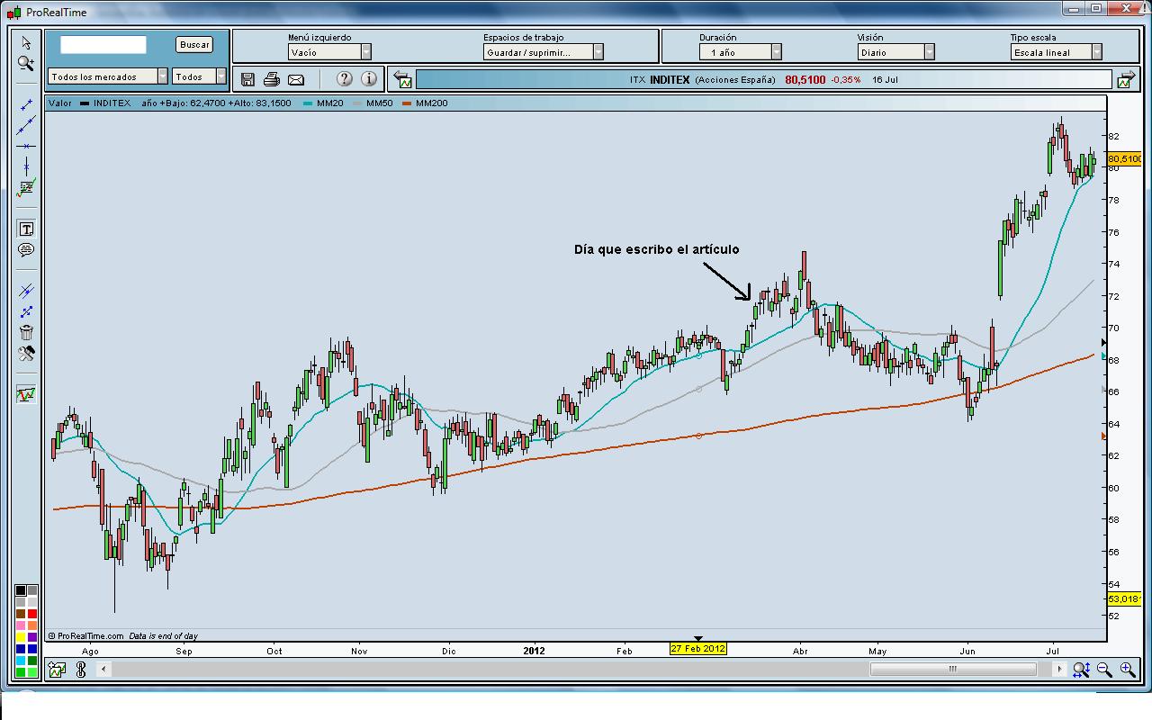This screenshot has height=720, width=1152.
Task: Click the ITX INDITEX ticker title
Action: coord(660,79)
